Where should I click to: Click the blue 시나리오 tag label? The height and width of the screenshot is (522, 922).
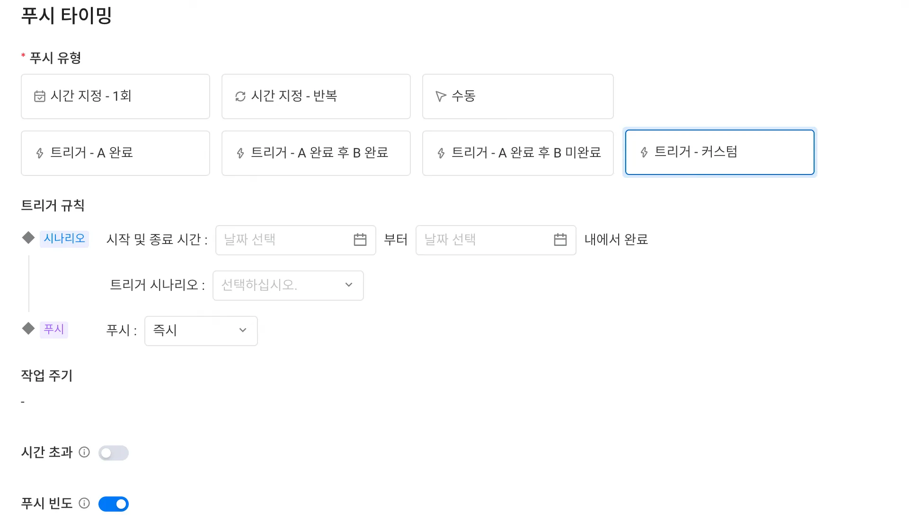pyautogui.click(x=64, y=238)
